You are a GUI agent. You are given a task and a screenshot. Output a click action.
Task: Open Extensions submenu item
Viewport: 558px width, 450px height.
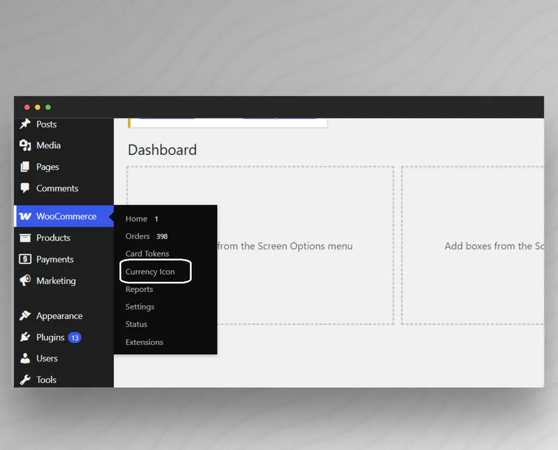[145, 342]
